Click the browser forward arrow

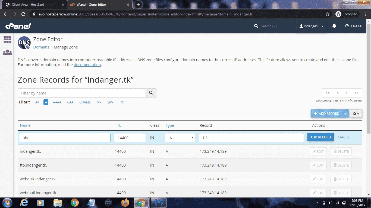tap(15, 14)
